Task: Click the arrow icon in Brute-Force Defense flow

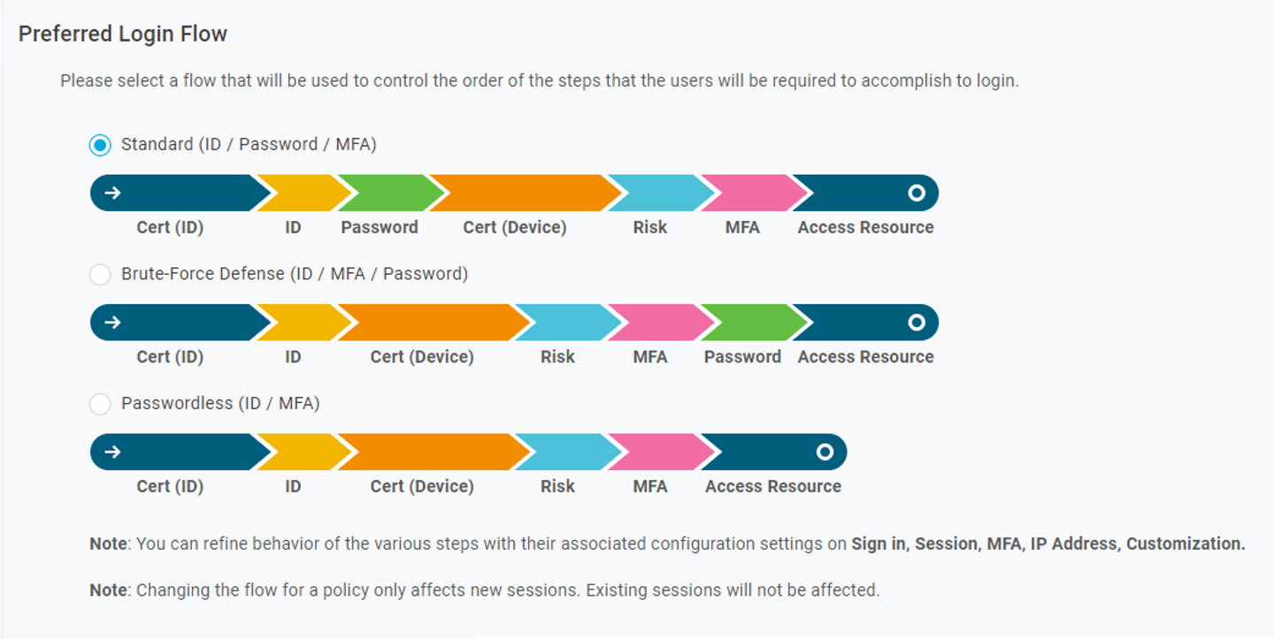Action: pyautogui.click(x=112, y=323)
